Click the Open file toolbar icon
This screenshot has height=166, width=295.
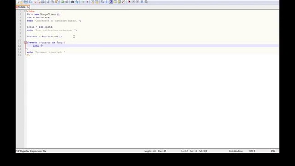pos(22,2)
